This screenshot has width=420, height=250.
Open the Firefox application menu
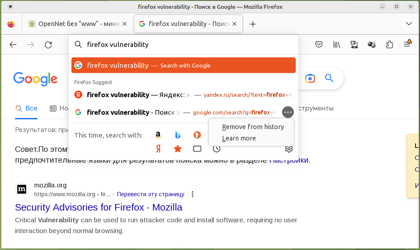(407, 45)
